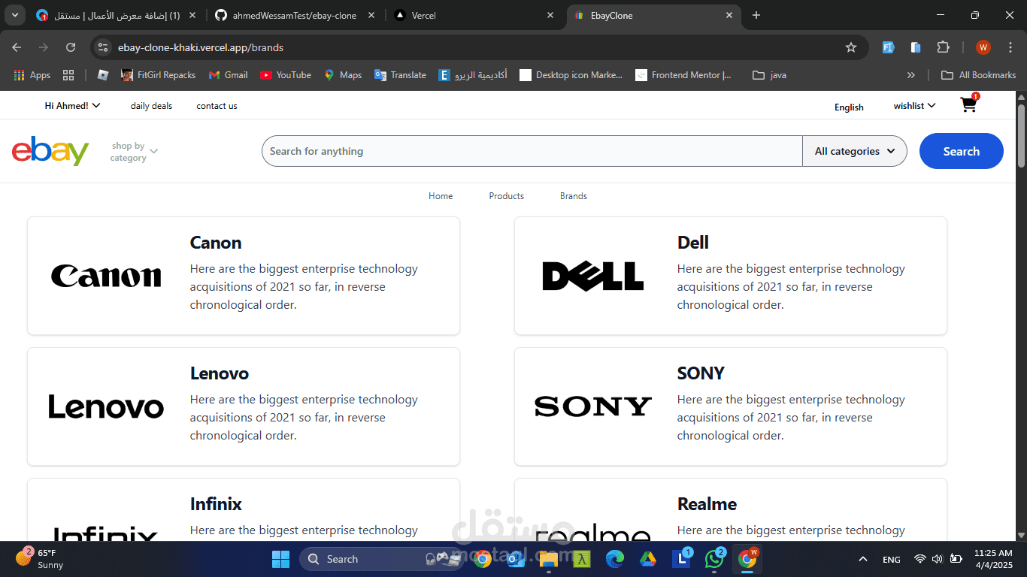Open the Chrome profile avatar

click(983, 47)
